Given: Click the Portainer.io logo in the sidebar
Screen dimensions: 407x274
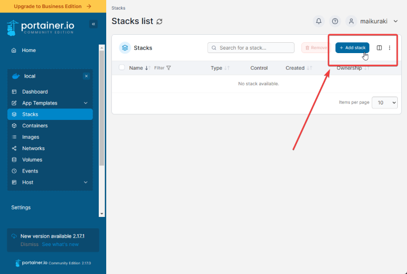Looking at the screenshot, I should click(41, 28).
